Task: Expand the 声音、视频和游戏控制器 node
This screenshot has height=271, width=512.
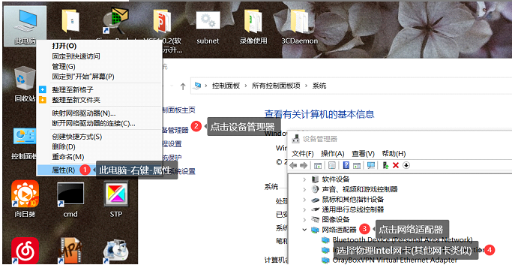Action: (x=304, y=190)
